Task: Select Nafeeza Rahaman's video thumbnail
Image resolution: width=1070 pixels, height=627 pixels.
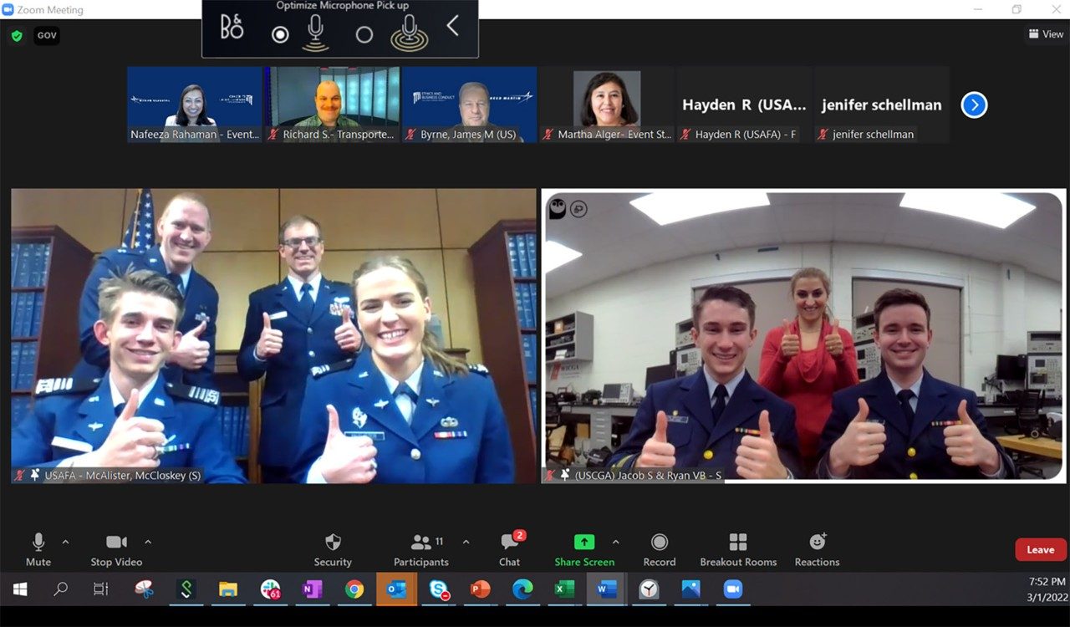Action: [195, 104]
